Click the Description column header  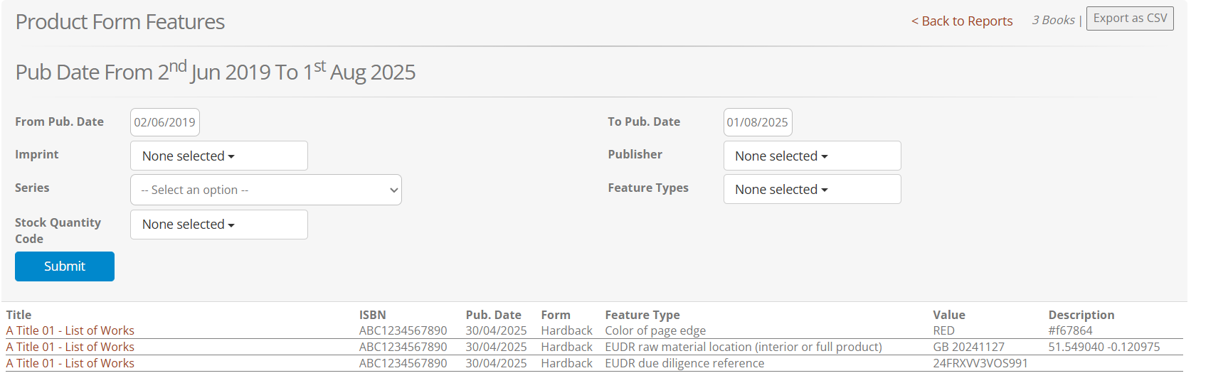1081,315
